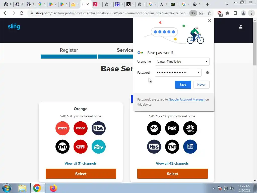Toggle the browser side panel
This screenshot has height=193, width=257.
click(x=235, y=13)
